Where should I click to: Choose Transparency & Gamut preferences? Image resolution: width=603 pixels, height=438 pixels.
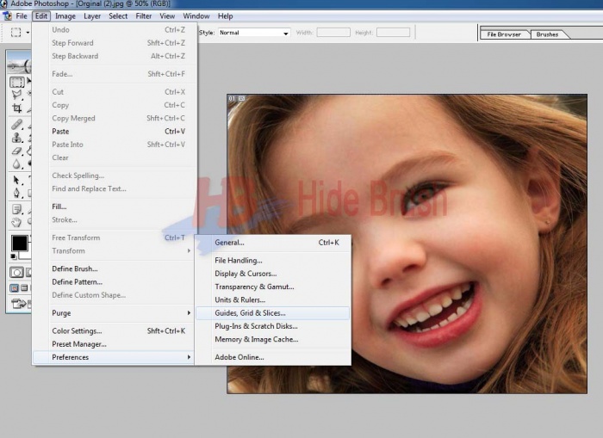tap(273, 287)
